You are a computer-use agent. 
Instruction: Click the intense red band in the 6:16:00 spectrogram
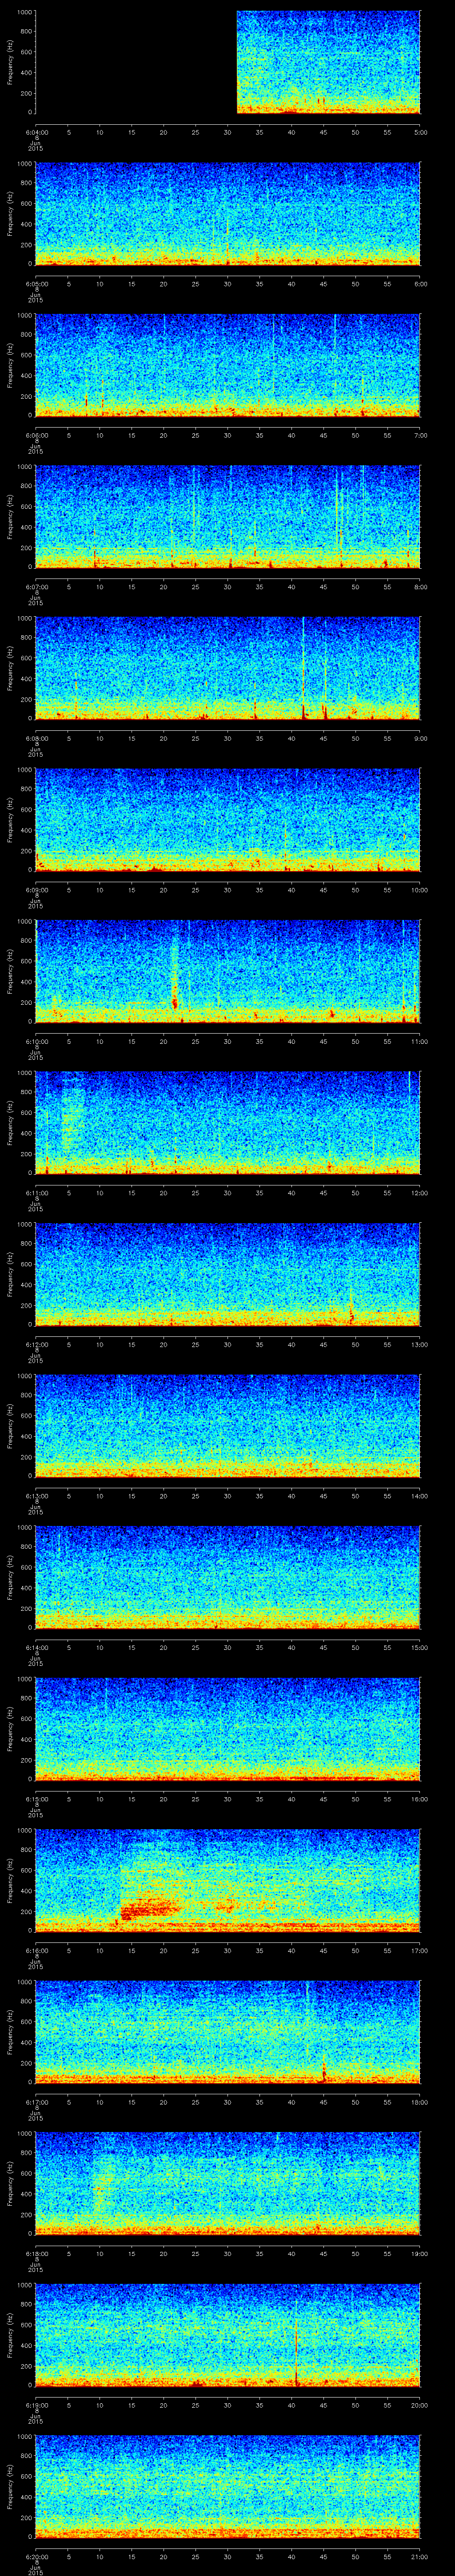pyautogui.click(x=150, y=1911)
